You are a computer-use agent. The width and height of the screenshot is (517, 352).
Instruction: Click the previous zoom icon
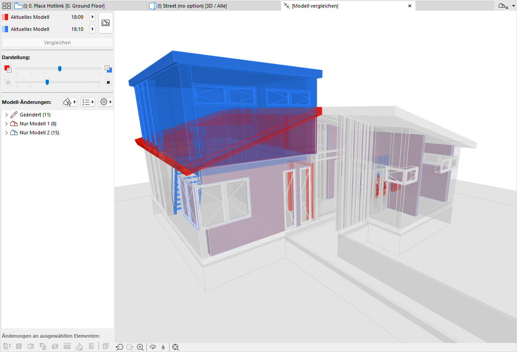pyautogui.click(x=120, y=347)
